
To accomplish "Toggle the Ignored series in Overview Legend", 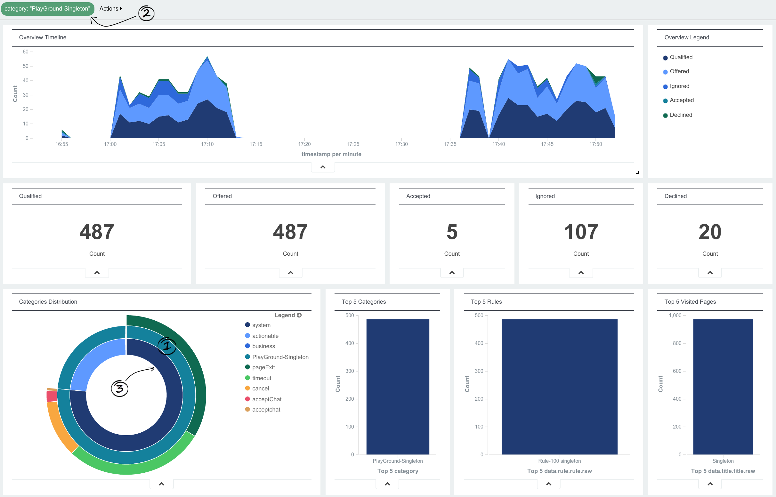I will [x=679, y=86].
